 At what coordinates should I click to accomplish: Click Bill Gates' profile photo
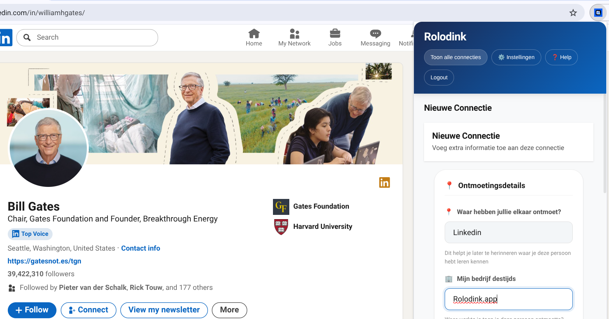click(x=48, y=148)
